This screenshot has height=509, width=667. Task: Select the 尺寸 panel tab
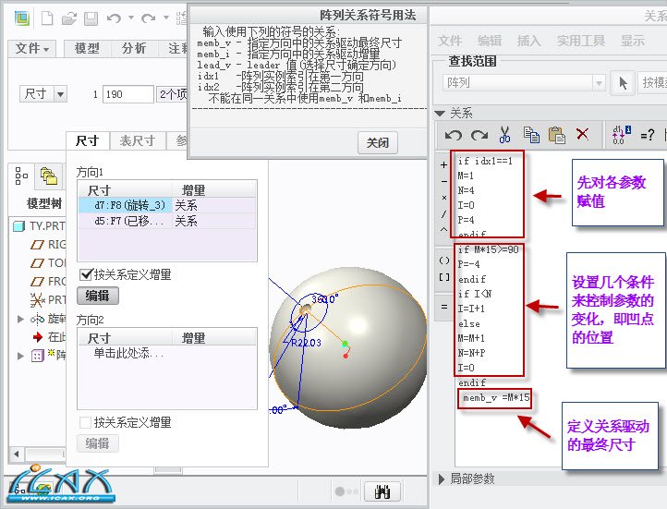[87, 140]
